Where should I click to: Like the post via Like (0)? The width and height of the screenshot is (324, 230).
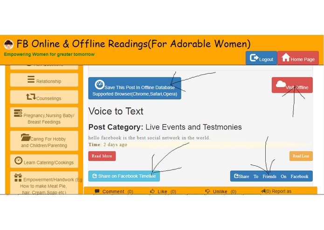click(x=163, y=191)
